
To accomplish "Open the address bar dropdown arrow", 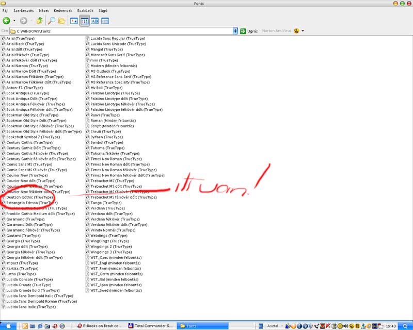I will coord(234,31).
